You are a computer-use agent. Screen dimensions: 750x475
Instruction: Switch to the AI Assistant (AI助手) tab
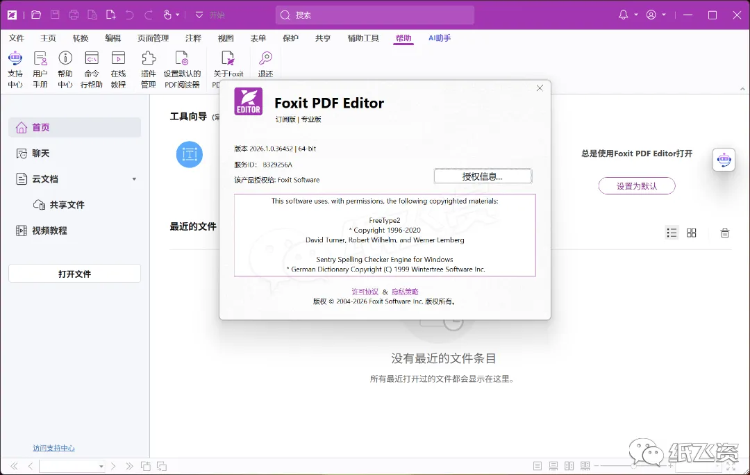point(439,38)
